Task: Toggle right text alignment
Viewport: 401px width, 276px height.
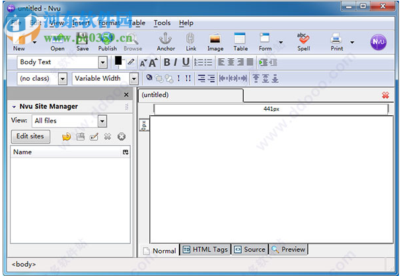Action: [240, 62]
